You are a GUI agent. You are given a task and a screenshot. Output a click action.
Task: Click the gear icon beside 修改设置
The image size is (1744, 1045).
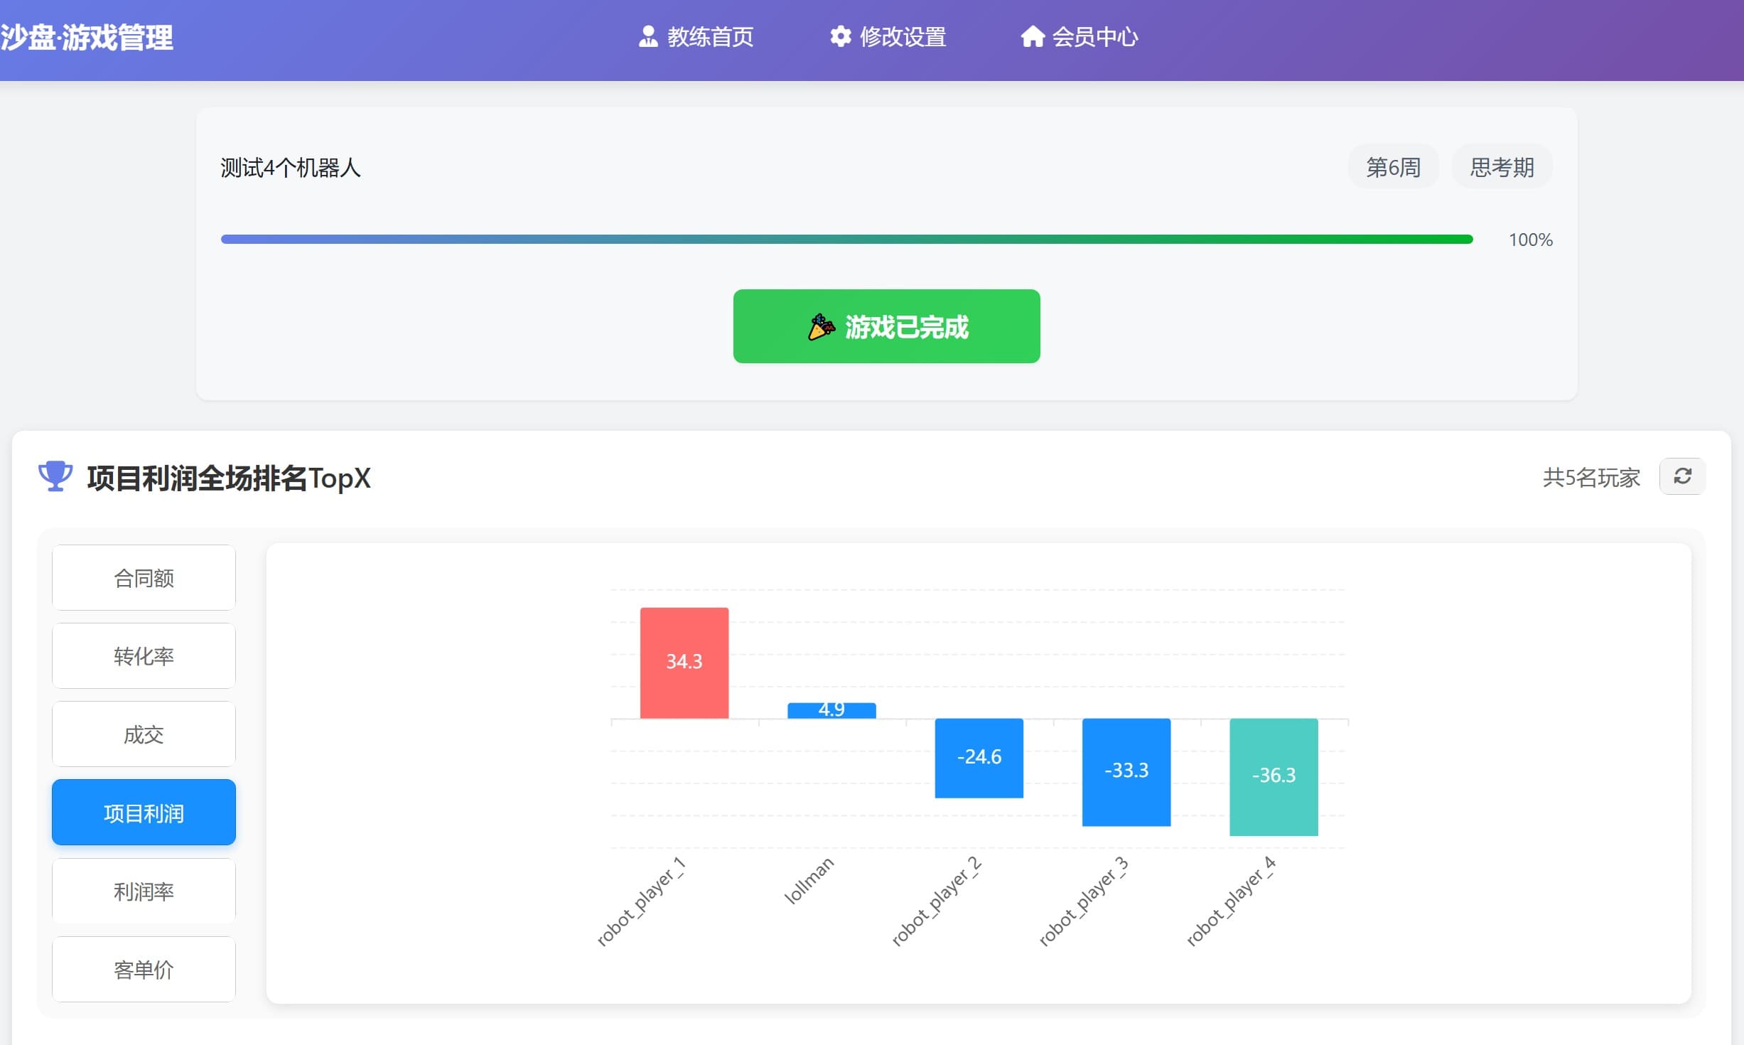(839, 36)
